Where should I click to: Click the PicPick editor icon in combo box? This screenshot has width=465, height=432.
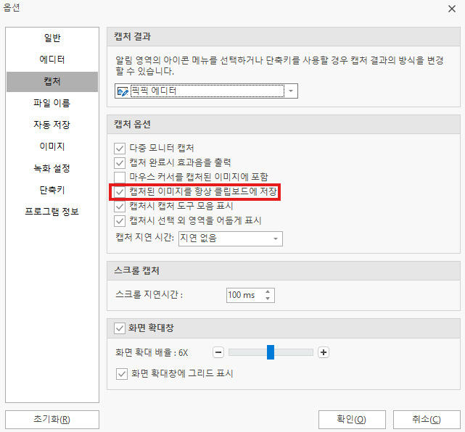pos(123,91)
